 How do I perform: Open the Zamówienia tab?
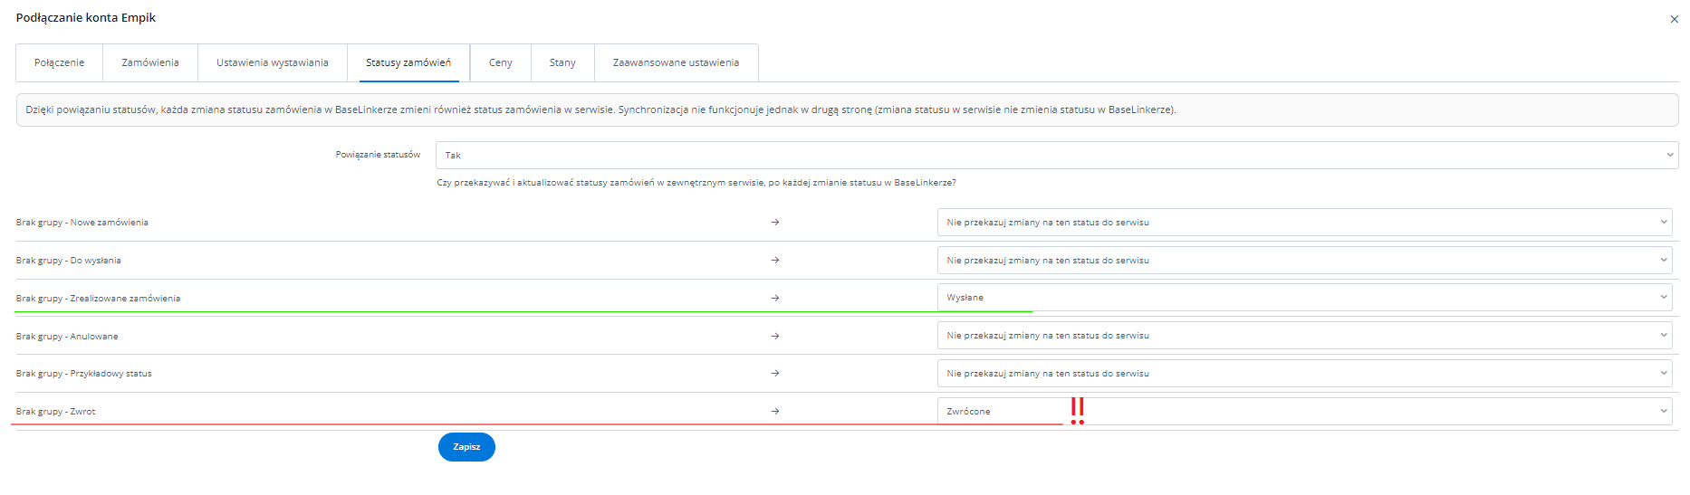(x=150, y=62)
